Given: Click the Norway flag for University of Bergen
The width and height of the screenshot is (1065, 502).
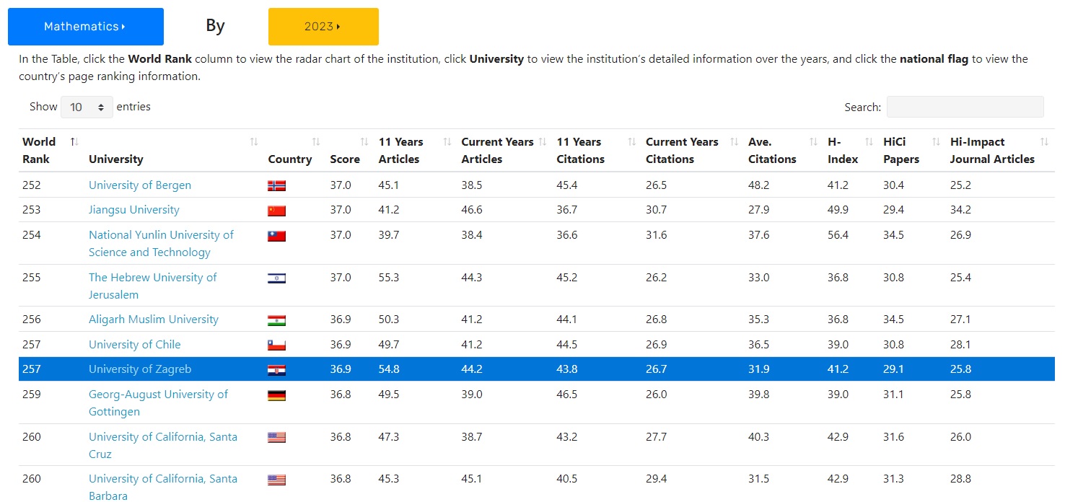Looking at the screenshot, I should point(276,185).
